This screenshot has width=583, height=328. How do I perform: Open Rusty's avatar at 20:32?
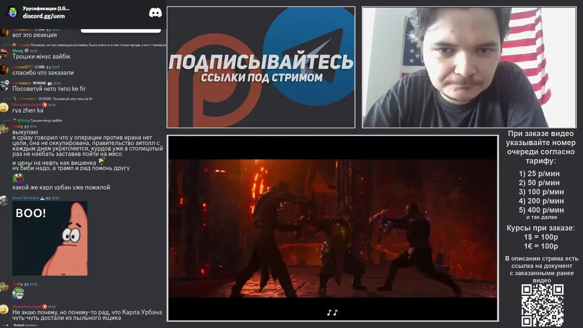(4, 287)
